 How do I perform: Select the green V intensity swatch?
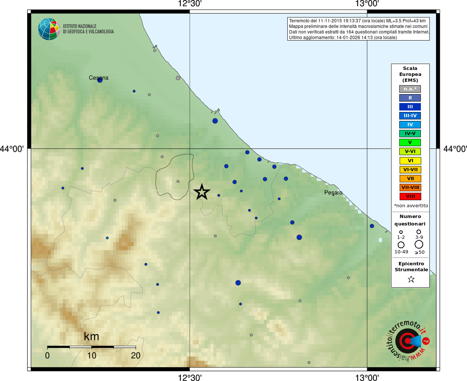point(410,143)
